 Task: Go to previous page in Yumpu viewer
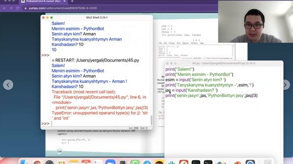8,85
